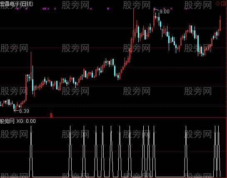Click the magenta x marker just right of 9.00 label
The image size is (227, 178).
point(171,9)
